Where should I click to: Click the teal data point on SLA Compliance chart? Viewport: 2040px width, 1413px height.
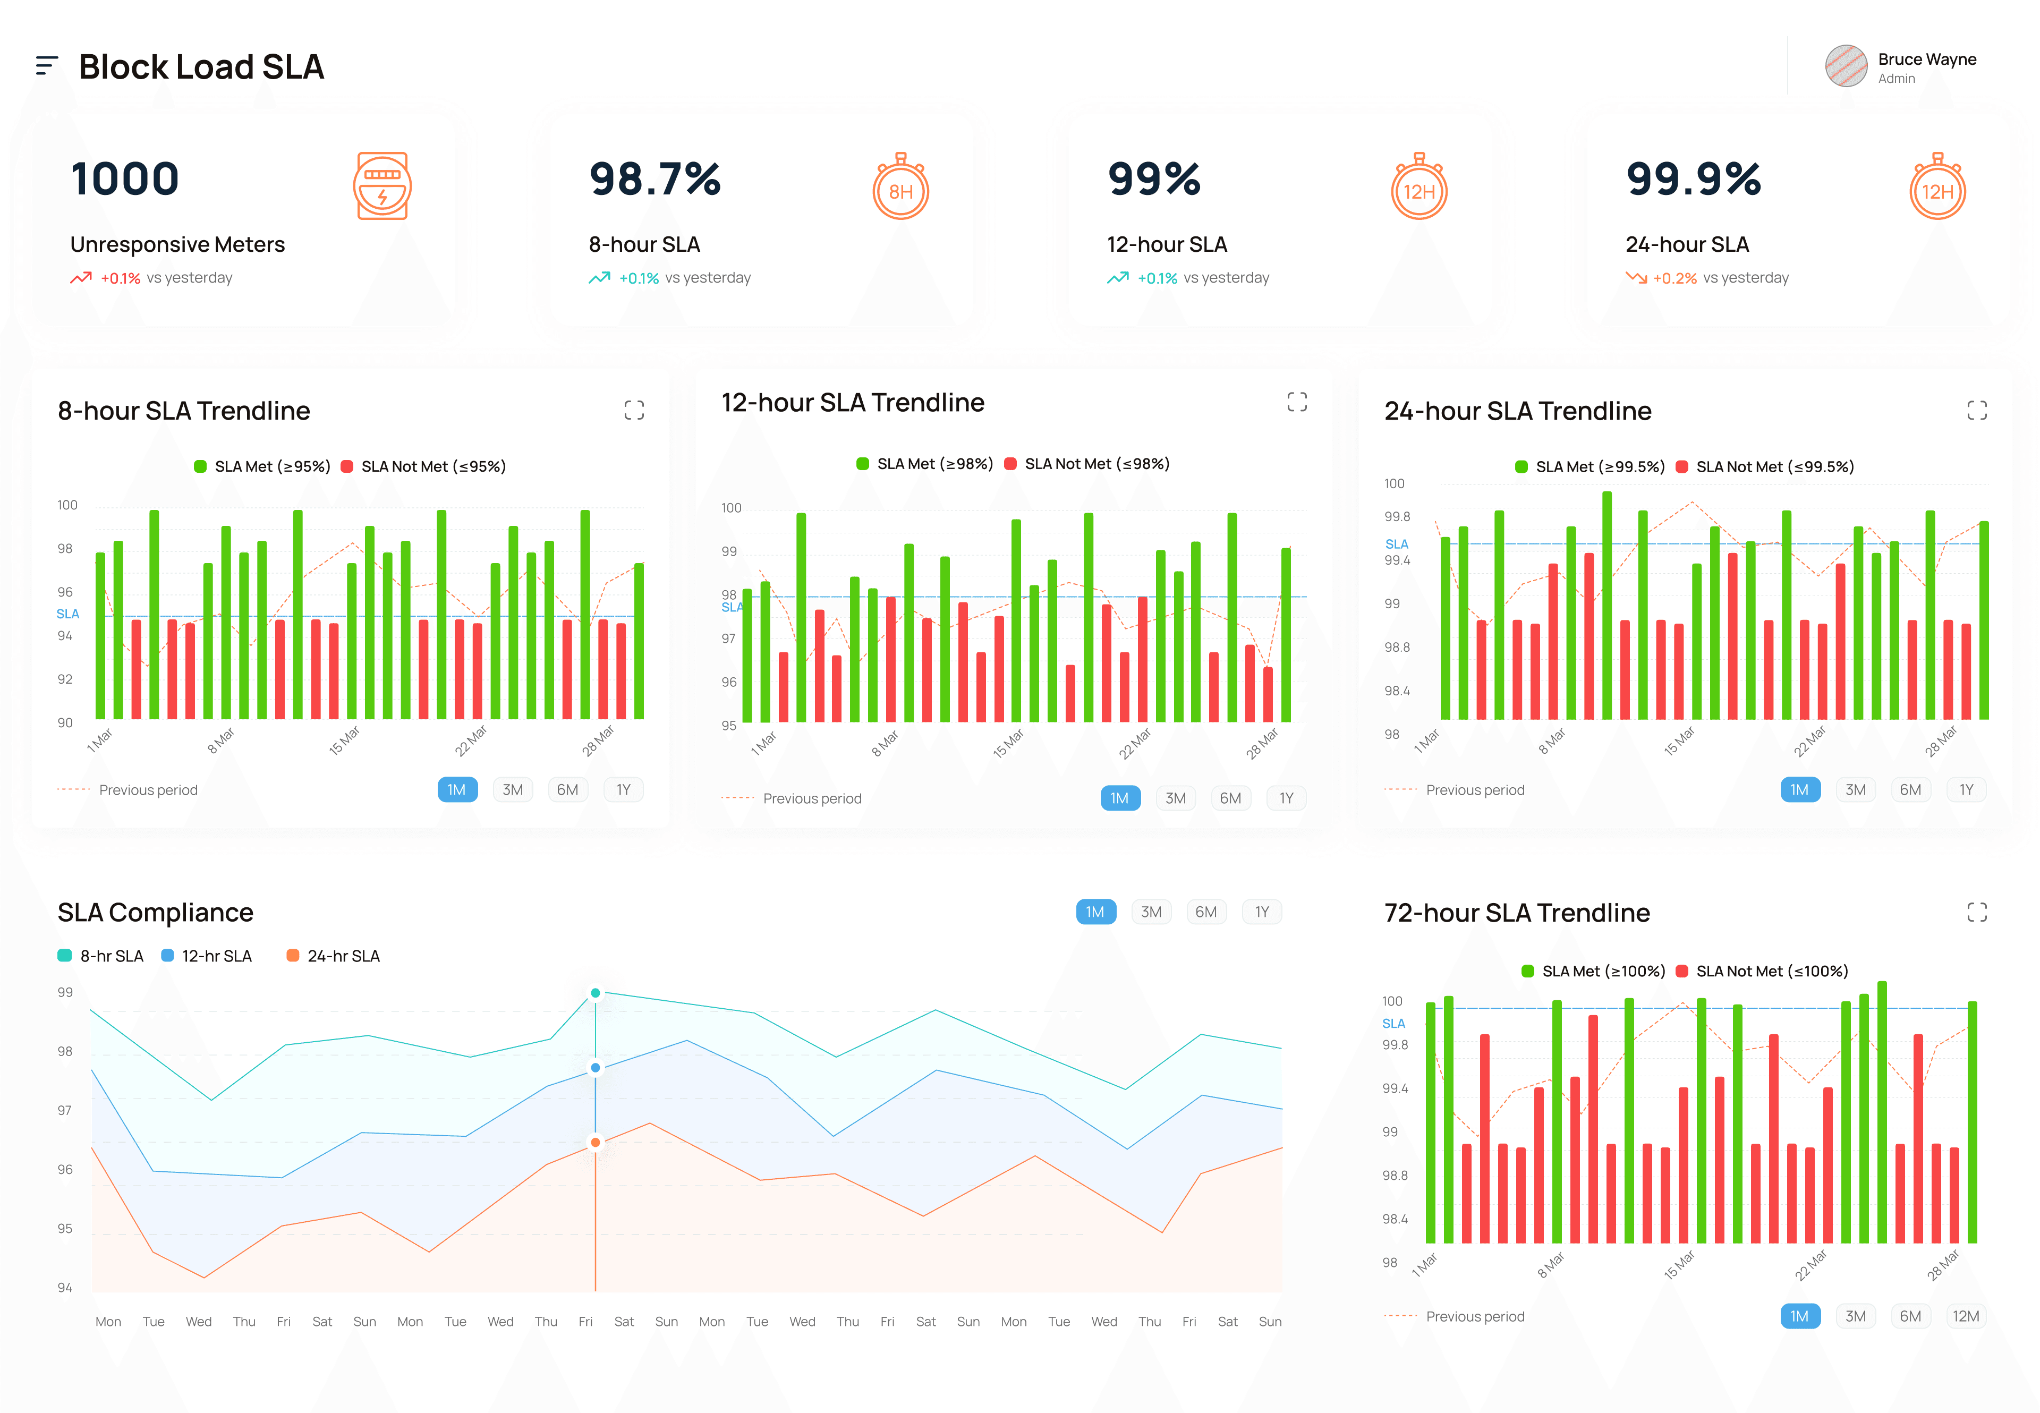[595, 992]
